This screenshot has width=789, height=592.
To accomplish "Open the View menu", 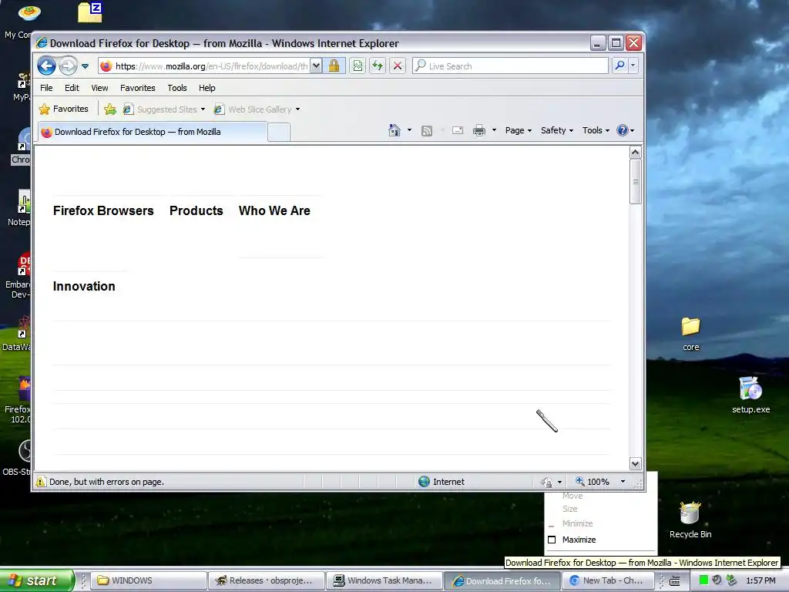I will click(99, 88).
